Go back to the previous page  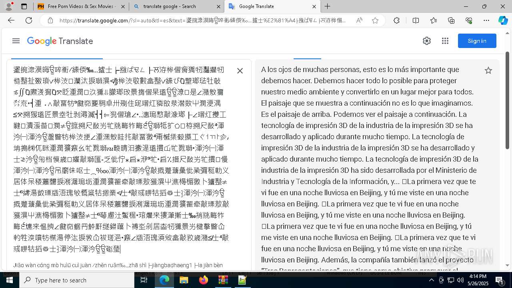coord(11,20)
